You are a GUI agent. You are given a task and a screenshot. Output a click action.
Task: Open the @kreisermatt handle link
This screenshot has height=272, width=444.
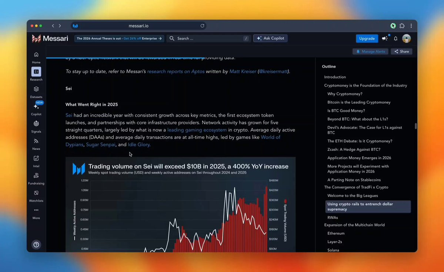pos(273,71)
